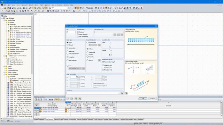Select Tapered load distribution

click(87, 55)
